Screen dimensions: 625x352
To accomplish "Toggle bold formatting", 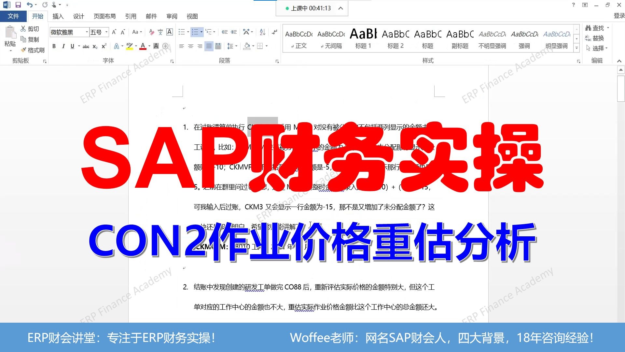I will pos(54,46).
